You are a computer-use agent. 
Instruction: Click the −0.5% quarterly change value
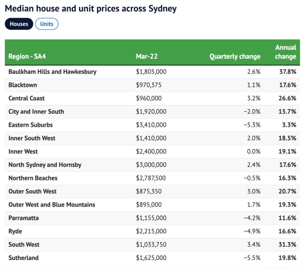[x=252, y=178]
